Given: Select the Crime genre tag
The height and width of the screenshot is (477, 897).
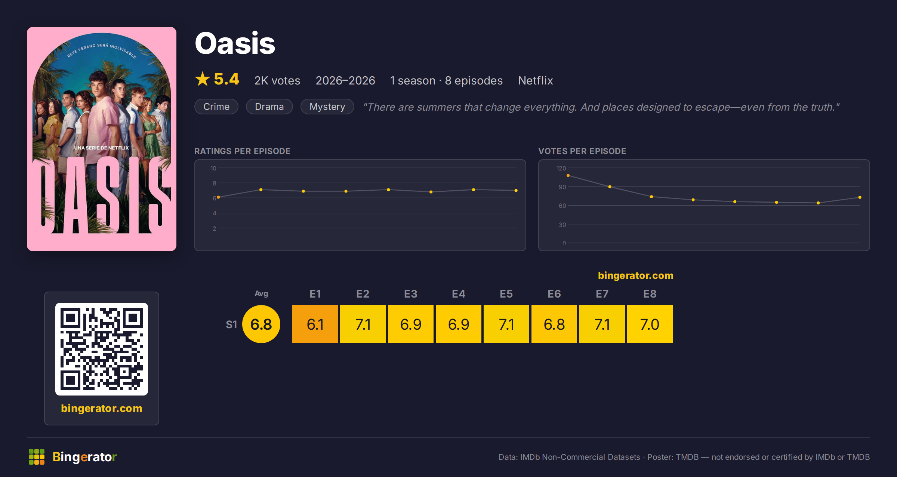Looking at the screenshot, I should pos(216,107).
